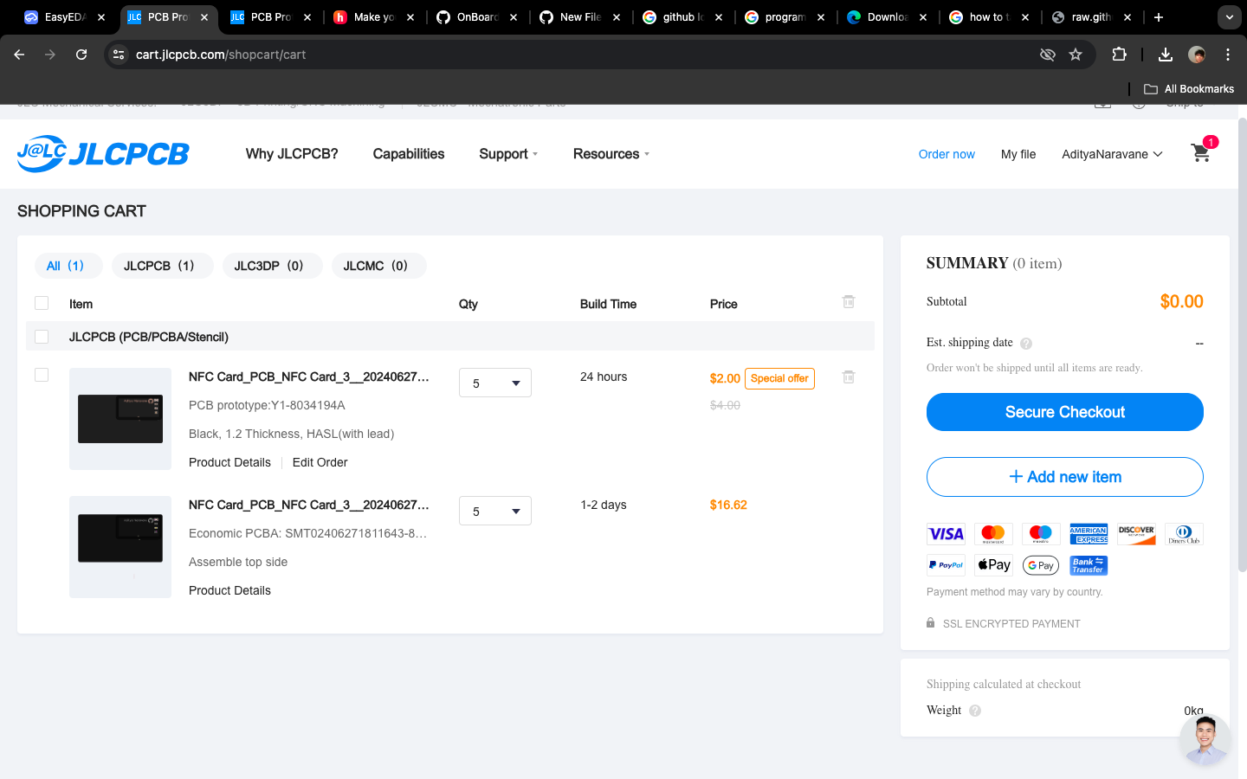Open Product Details for Economic PCBA

click(x=229, y=590)
